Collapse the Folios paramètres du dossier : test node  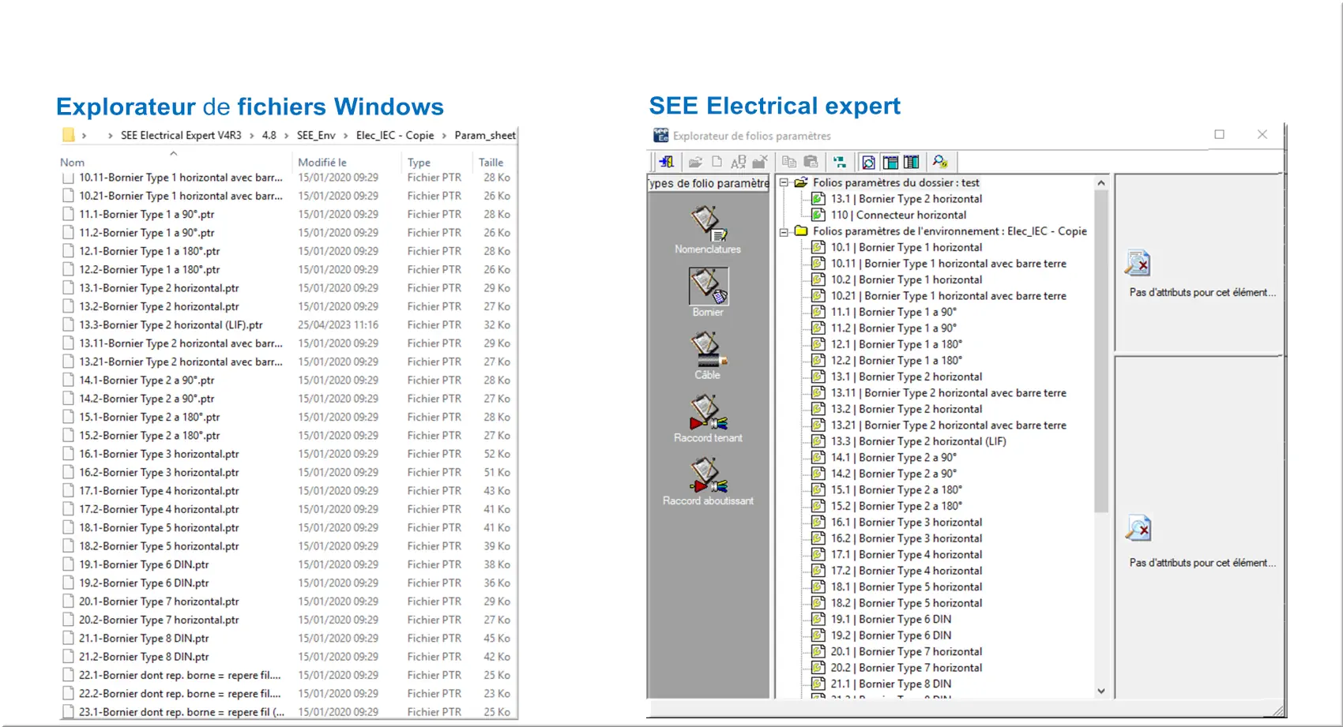(784, 182)
